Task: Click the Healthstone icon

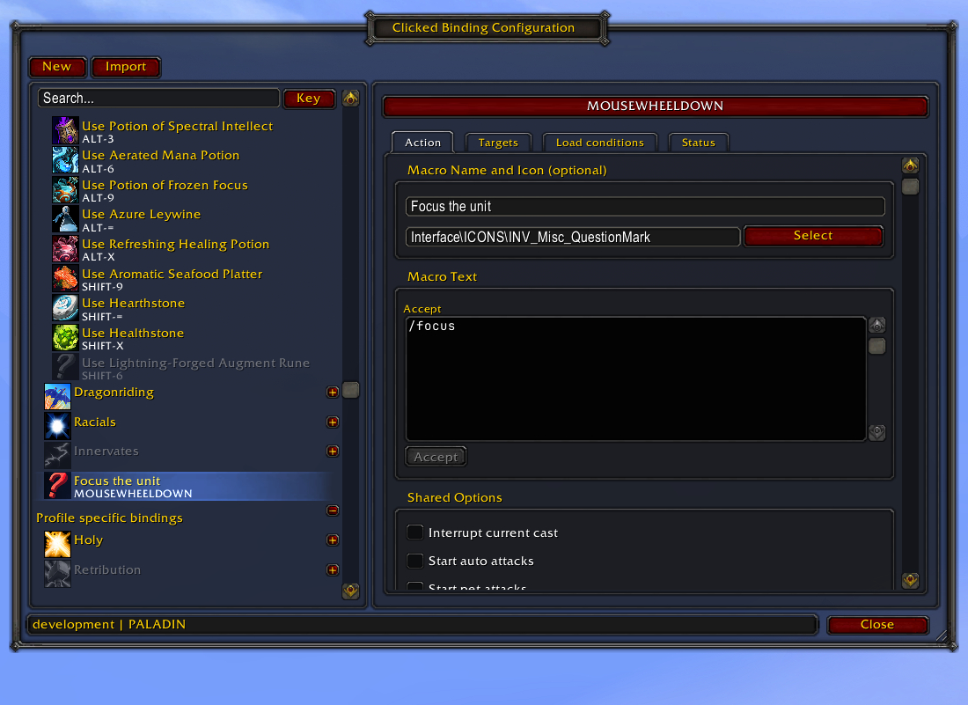Action: tap(65, 338)
